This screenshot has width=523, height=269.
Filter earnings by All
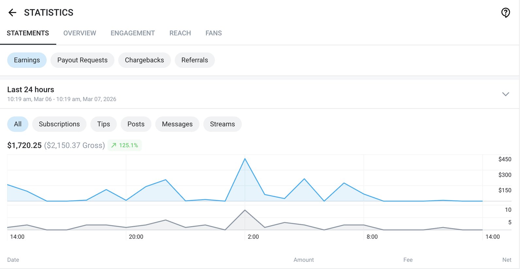[18, 124]
